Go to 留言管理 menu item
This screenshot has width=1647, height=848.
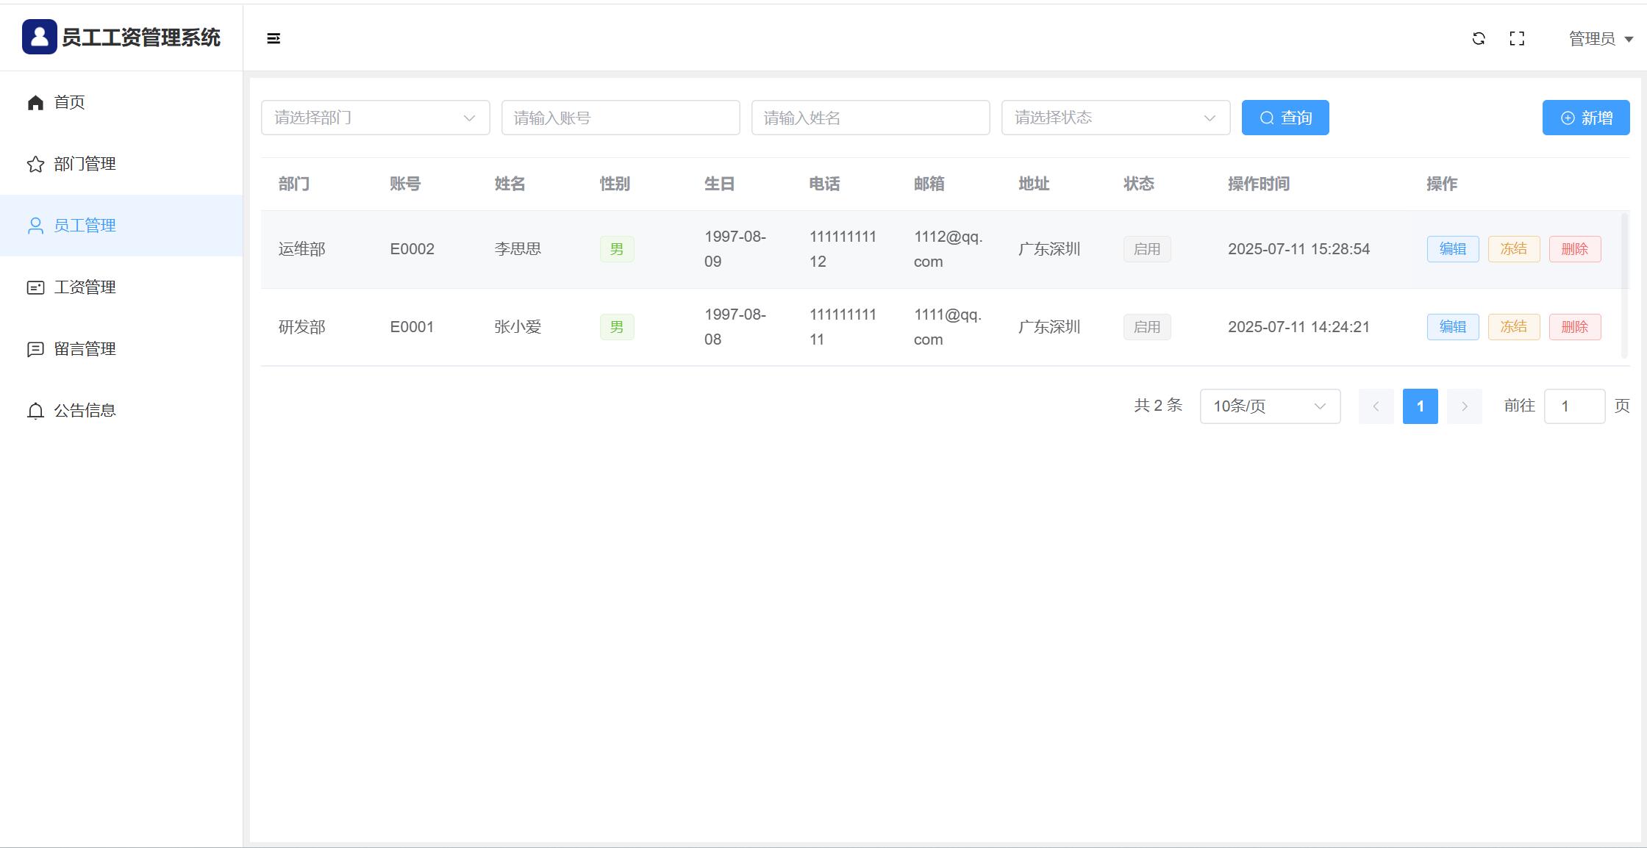(85, 349)
